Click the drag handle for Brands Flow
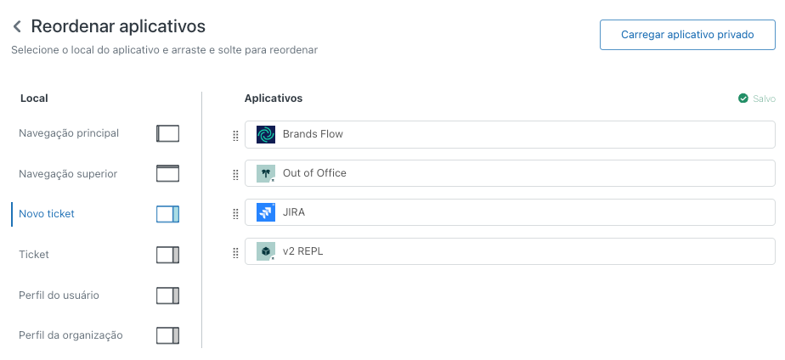Viewport: 785px width, 360px height. [x=235, y=135]
